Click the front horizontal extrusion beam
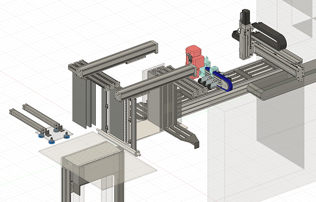Viewport: 316px width, 202px height. [156, 83]
